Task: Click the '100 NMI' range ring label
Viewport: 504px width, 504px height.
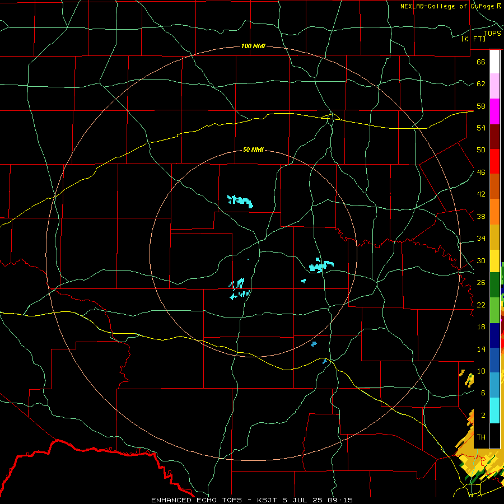Action: coord(253,46)
